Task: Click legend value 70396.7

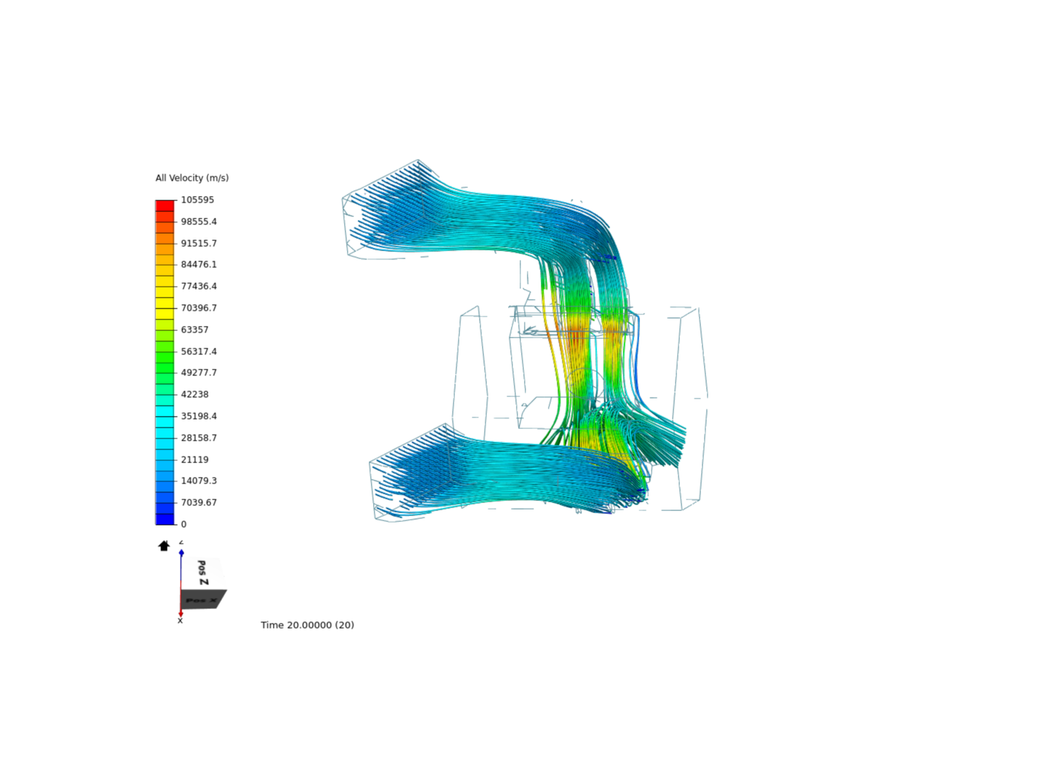Action: coord(199,308)
